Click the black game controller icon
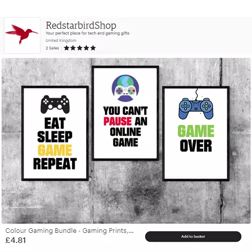 pos(55,104)
